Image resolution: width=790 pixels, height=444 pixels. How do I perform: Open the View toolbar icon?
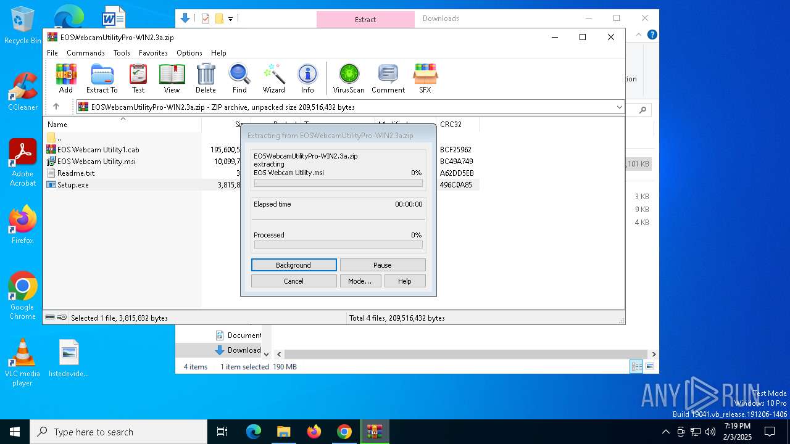(x=172, y=78)
